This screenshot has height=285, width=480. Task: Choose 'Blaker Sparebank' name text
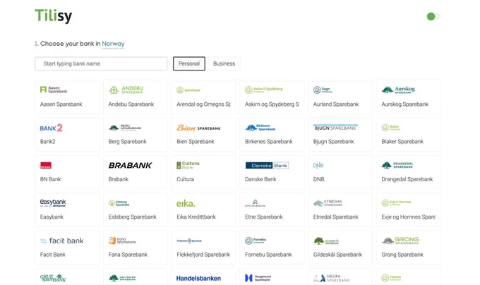pyautogui.click(x=402, y=142)
